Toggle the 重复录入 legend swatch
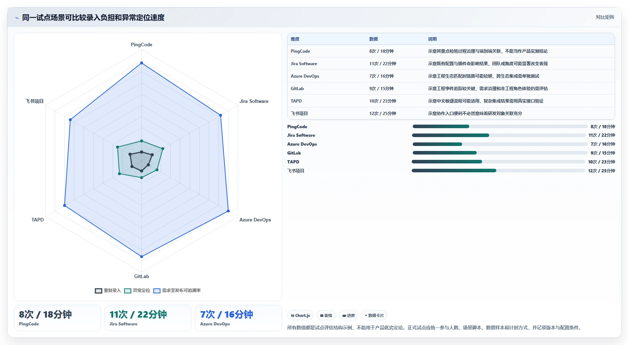 pos(99,291)
